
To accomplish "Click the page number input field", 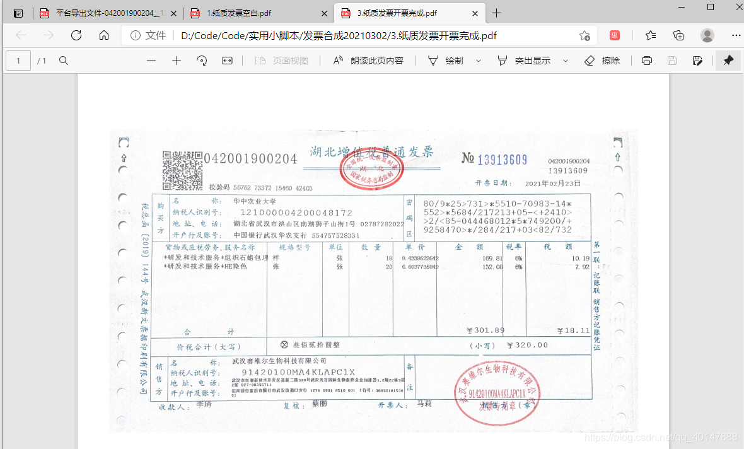I will (x=18, y=61).
